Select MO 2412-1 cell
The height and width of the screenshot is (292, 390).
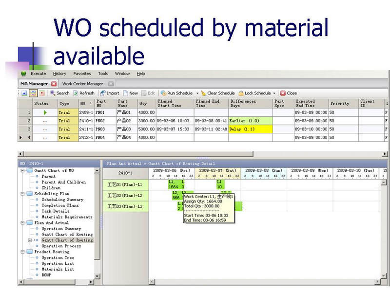tap(87, 137)
